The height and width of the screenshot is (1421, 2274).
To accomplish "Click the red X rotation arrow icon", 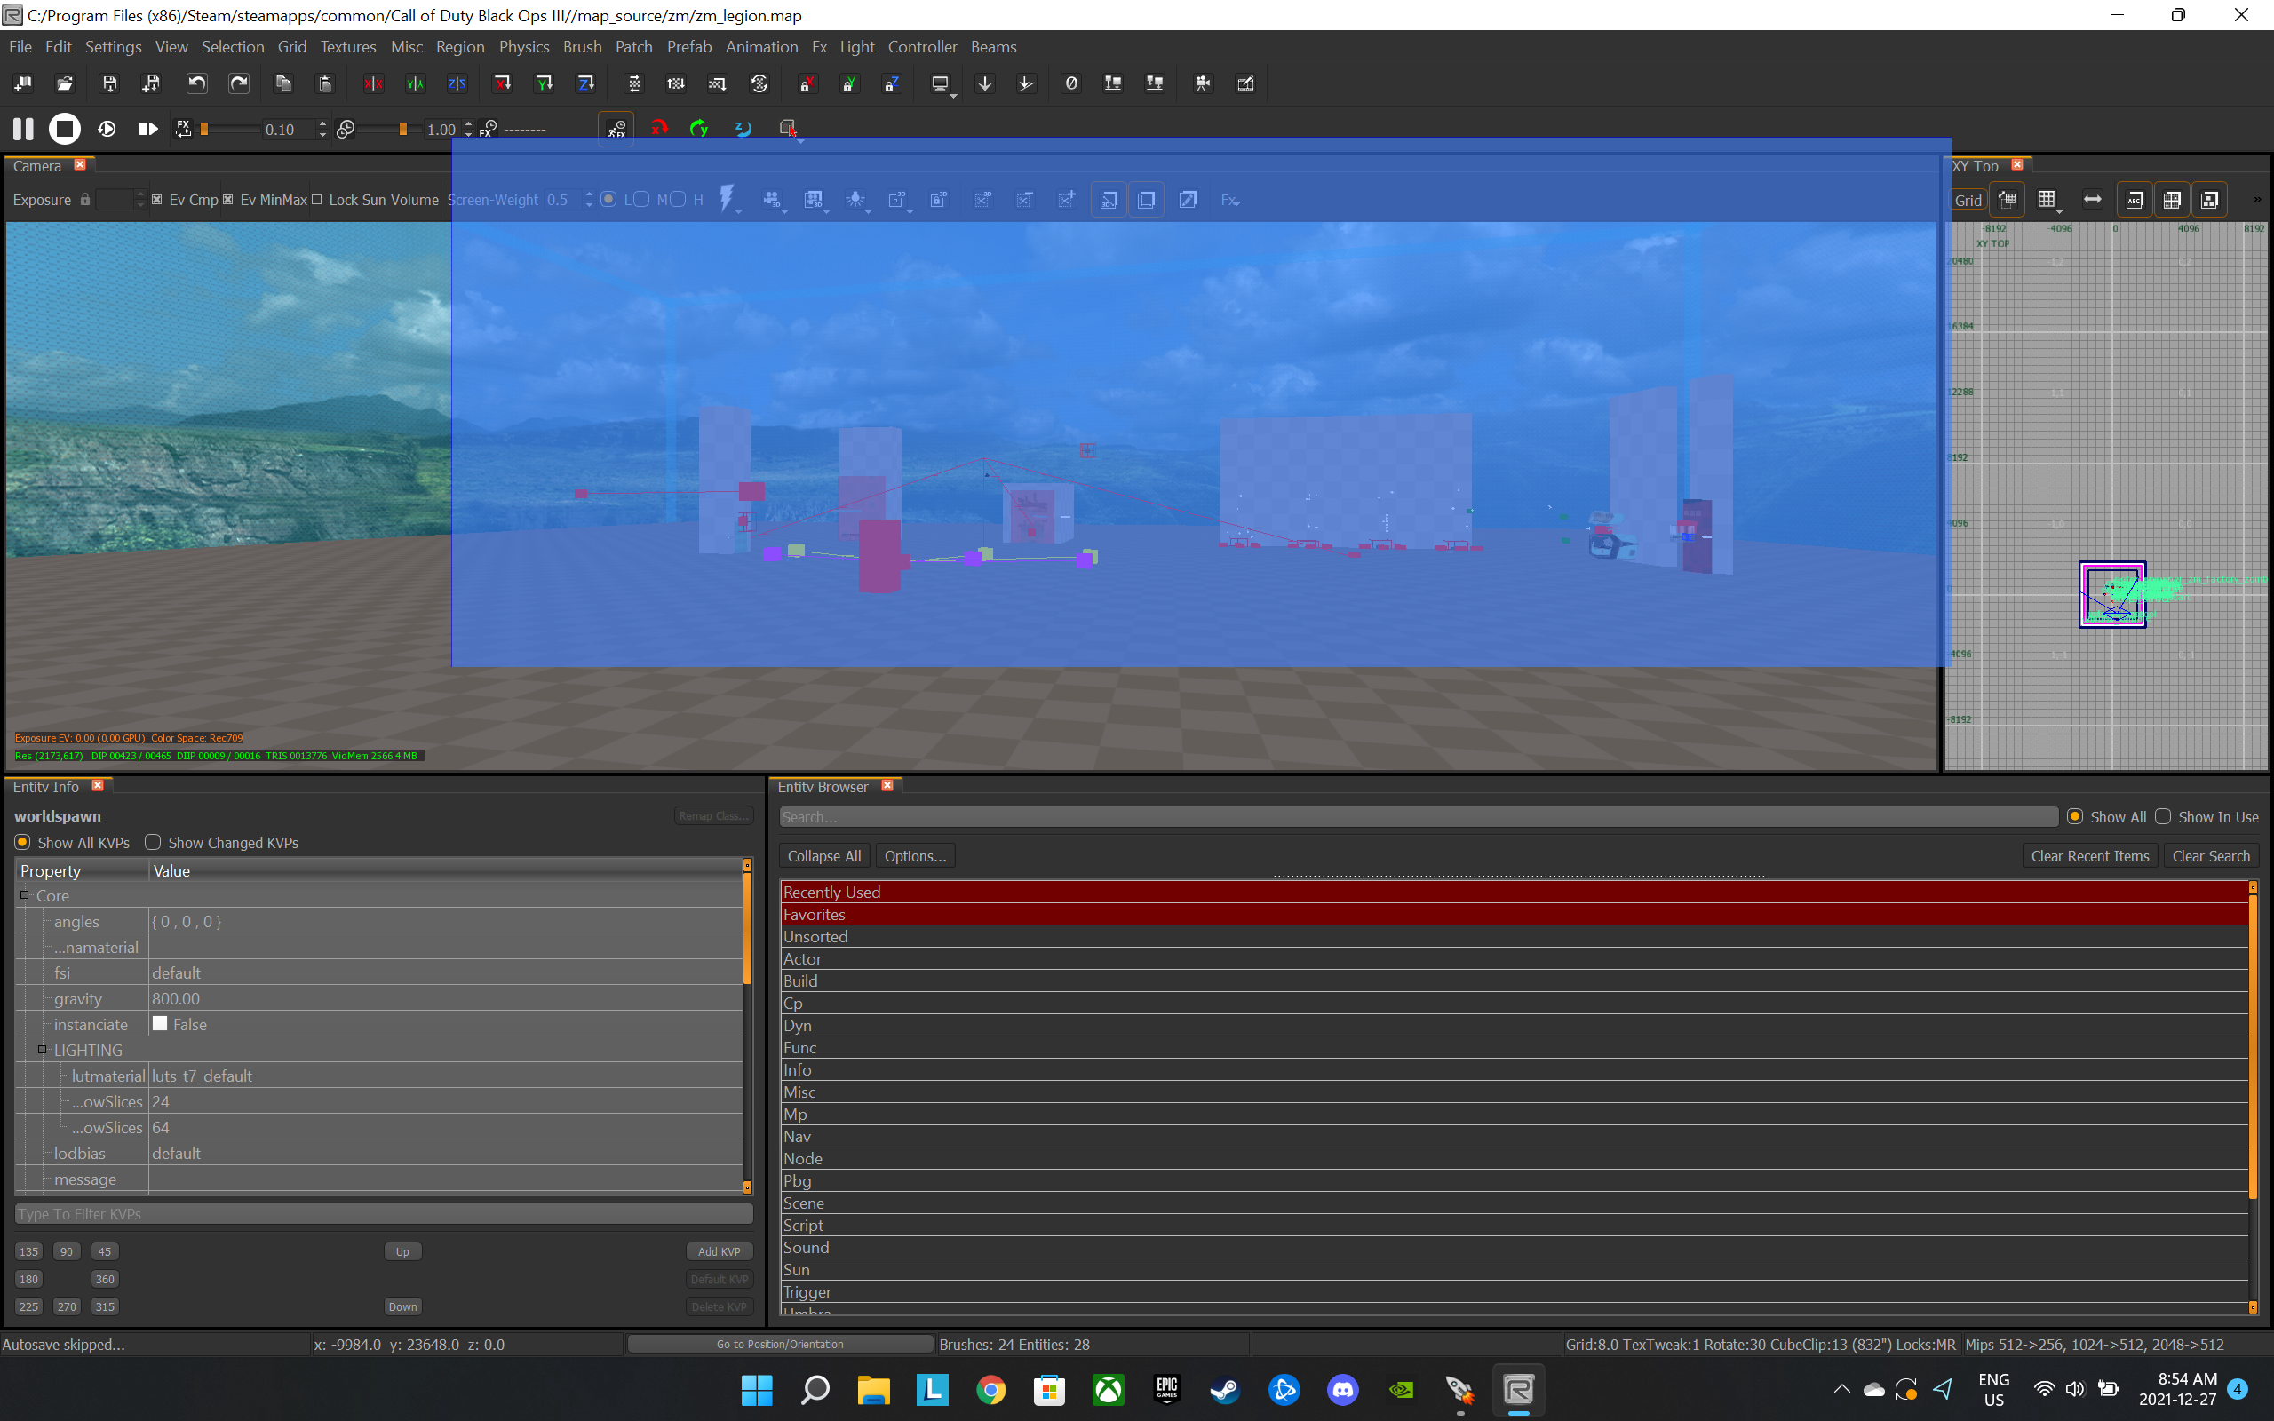I will coord(659,128).
